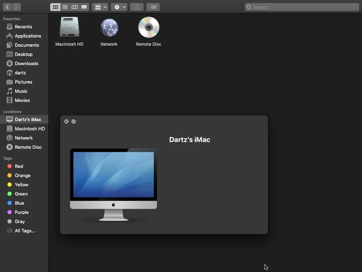Select the Network globe icon

coord(109,28)
